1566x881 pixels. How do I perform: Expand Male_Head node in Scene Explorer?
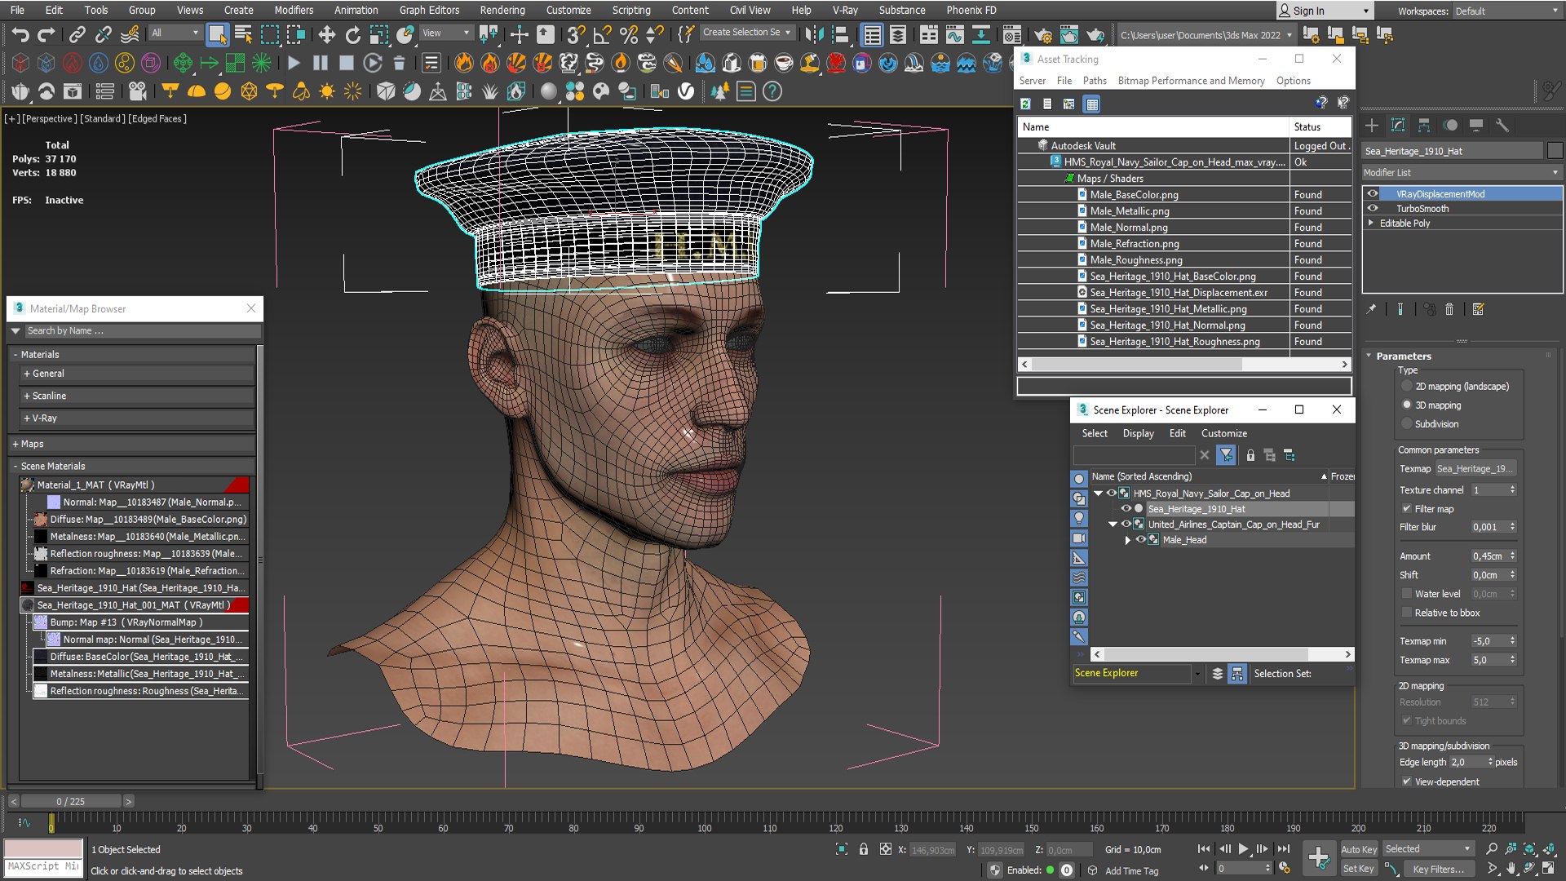[x=1128, y=540]
